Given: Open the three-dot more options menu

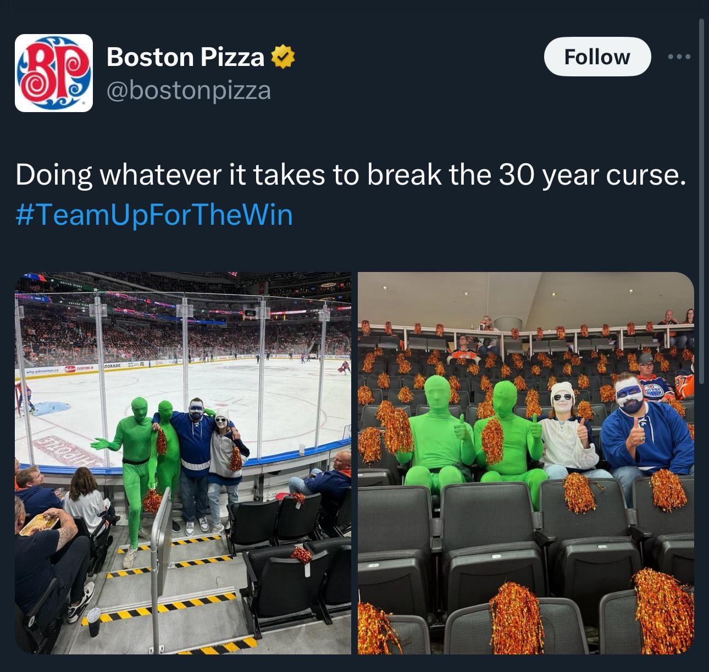Looking at the screenshot, I should [x=679, y=57].
